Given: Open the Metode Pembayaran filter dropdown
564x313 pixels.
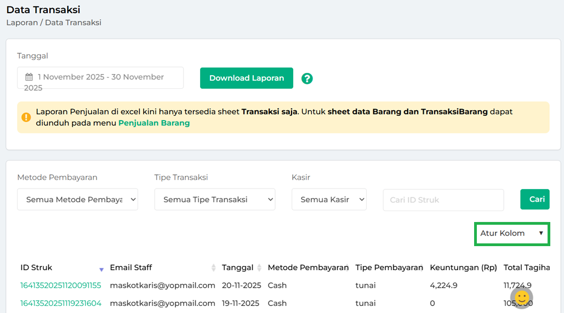Looking at the screenshot, I should 77,200.
